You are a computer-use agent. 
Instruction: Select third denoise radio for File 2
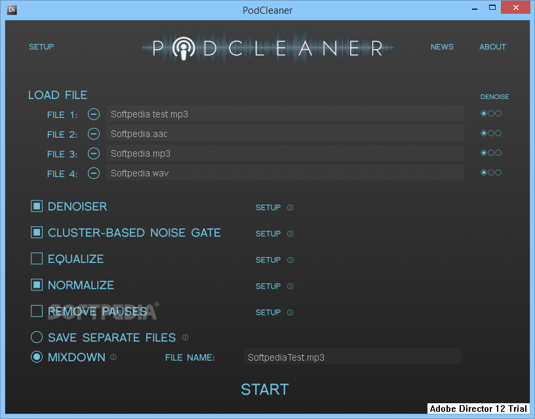(498, 133)
